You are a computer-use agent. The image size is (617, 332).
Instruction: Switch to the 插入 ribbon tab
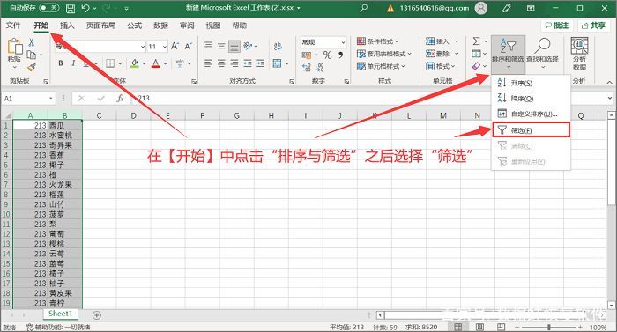(x=67, y=26)
